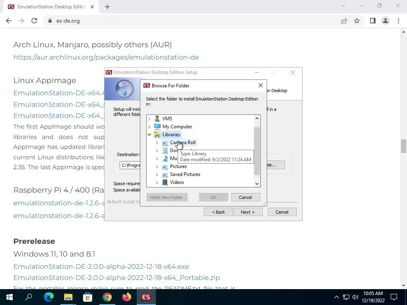The width and height of the screenshot is (407, 305).
Task: Open Microsoft Store from the taskbar
Action: (88, 297)
